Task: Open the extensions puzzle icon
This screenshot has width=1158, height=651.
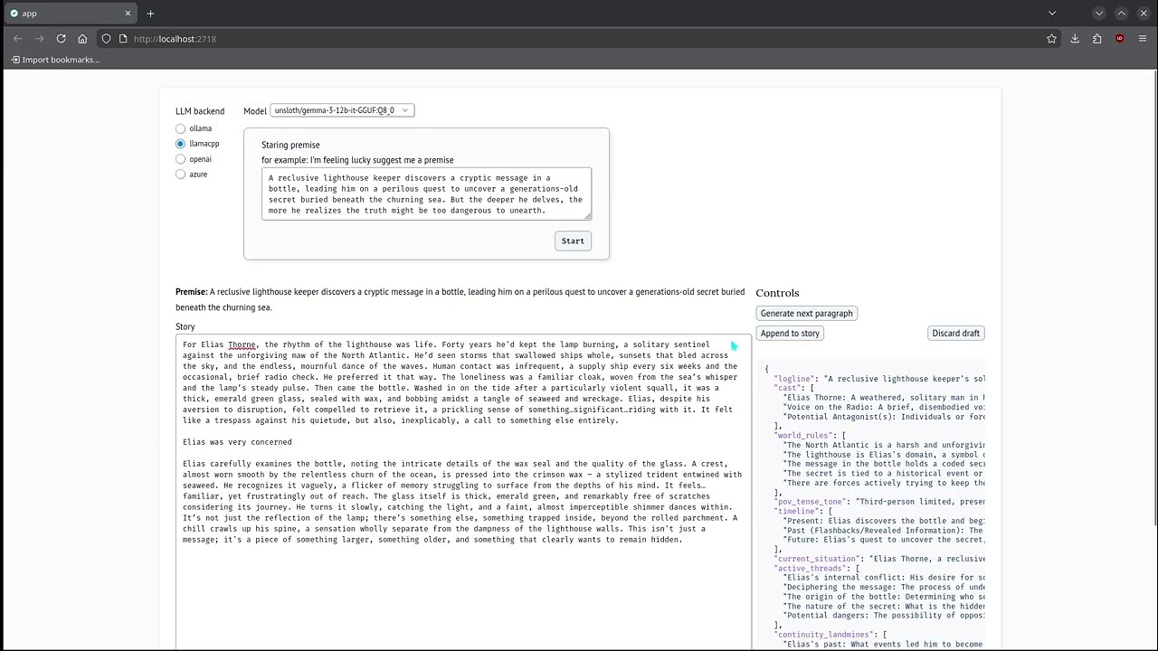Action: (1097, 39)
